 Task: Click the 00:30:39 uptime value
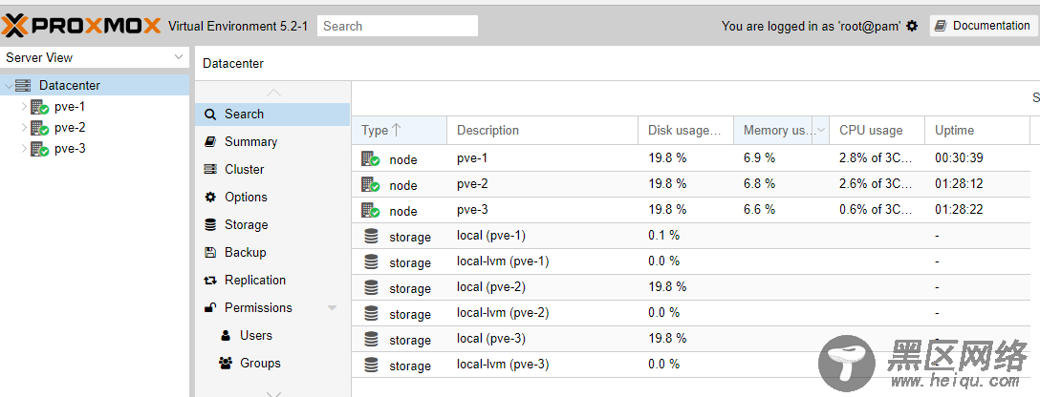click(x=959, y=158)
